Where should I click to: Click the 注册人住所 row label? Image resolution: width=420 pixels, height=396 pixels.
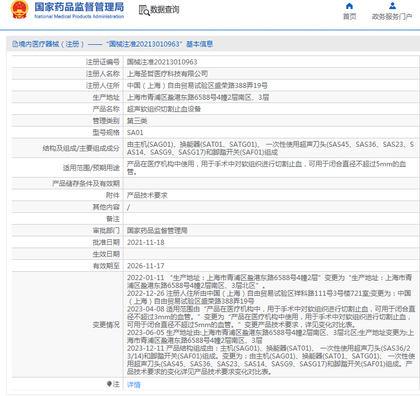103,86
